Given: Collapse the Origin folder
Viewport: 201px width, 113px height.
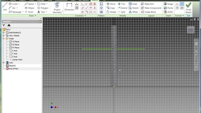Looking at the screenshot, I should 3,39.
